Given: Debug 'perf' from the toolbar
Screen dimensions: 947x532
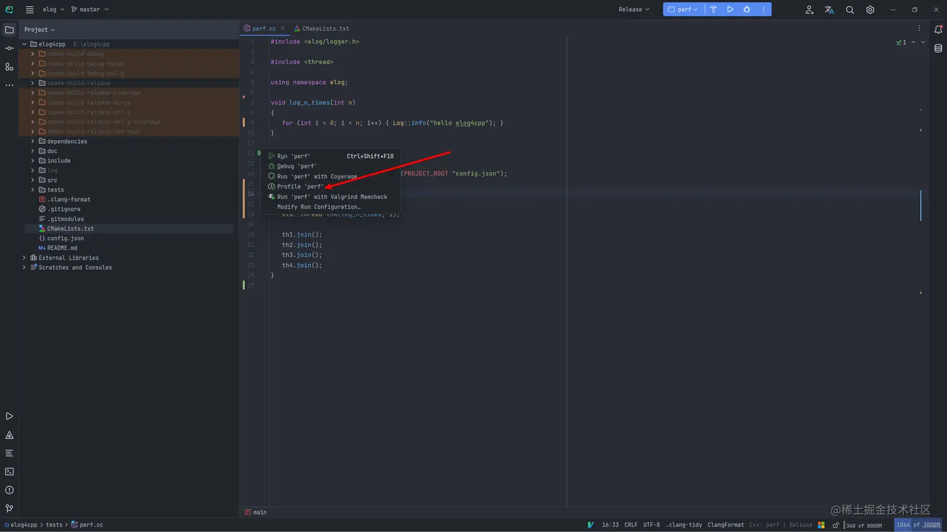Looking at the screenshot, I should tap(747, 9).
